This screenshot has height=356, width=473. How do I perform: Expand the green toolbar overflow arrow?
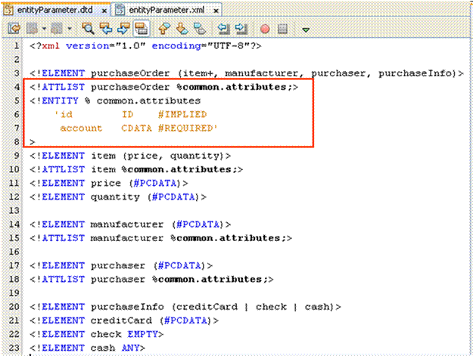coord(306,29)
